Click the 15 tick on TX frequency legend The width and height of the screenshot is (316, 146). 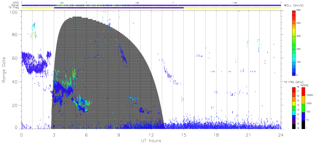click(298, 101)
